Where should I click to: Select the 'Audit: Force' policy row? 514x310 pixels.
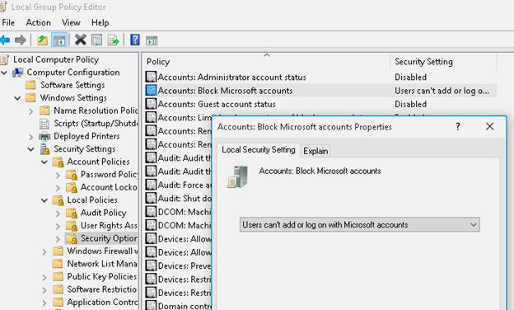(x=178, y=185)
